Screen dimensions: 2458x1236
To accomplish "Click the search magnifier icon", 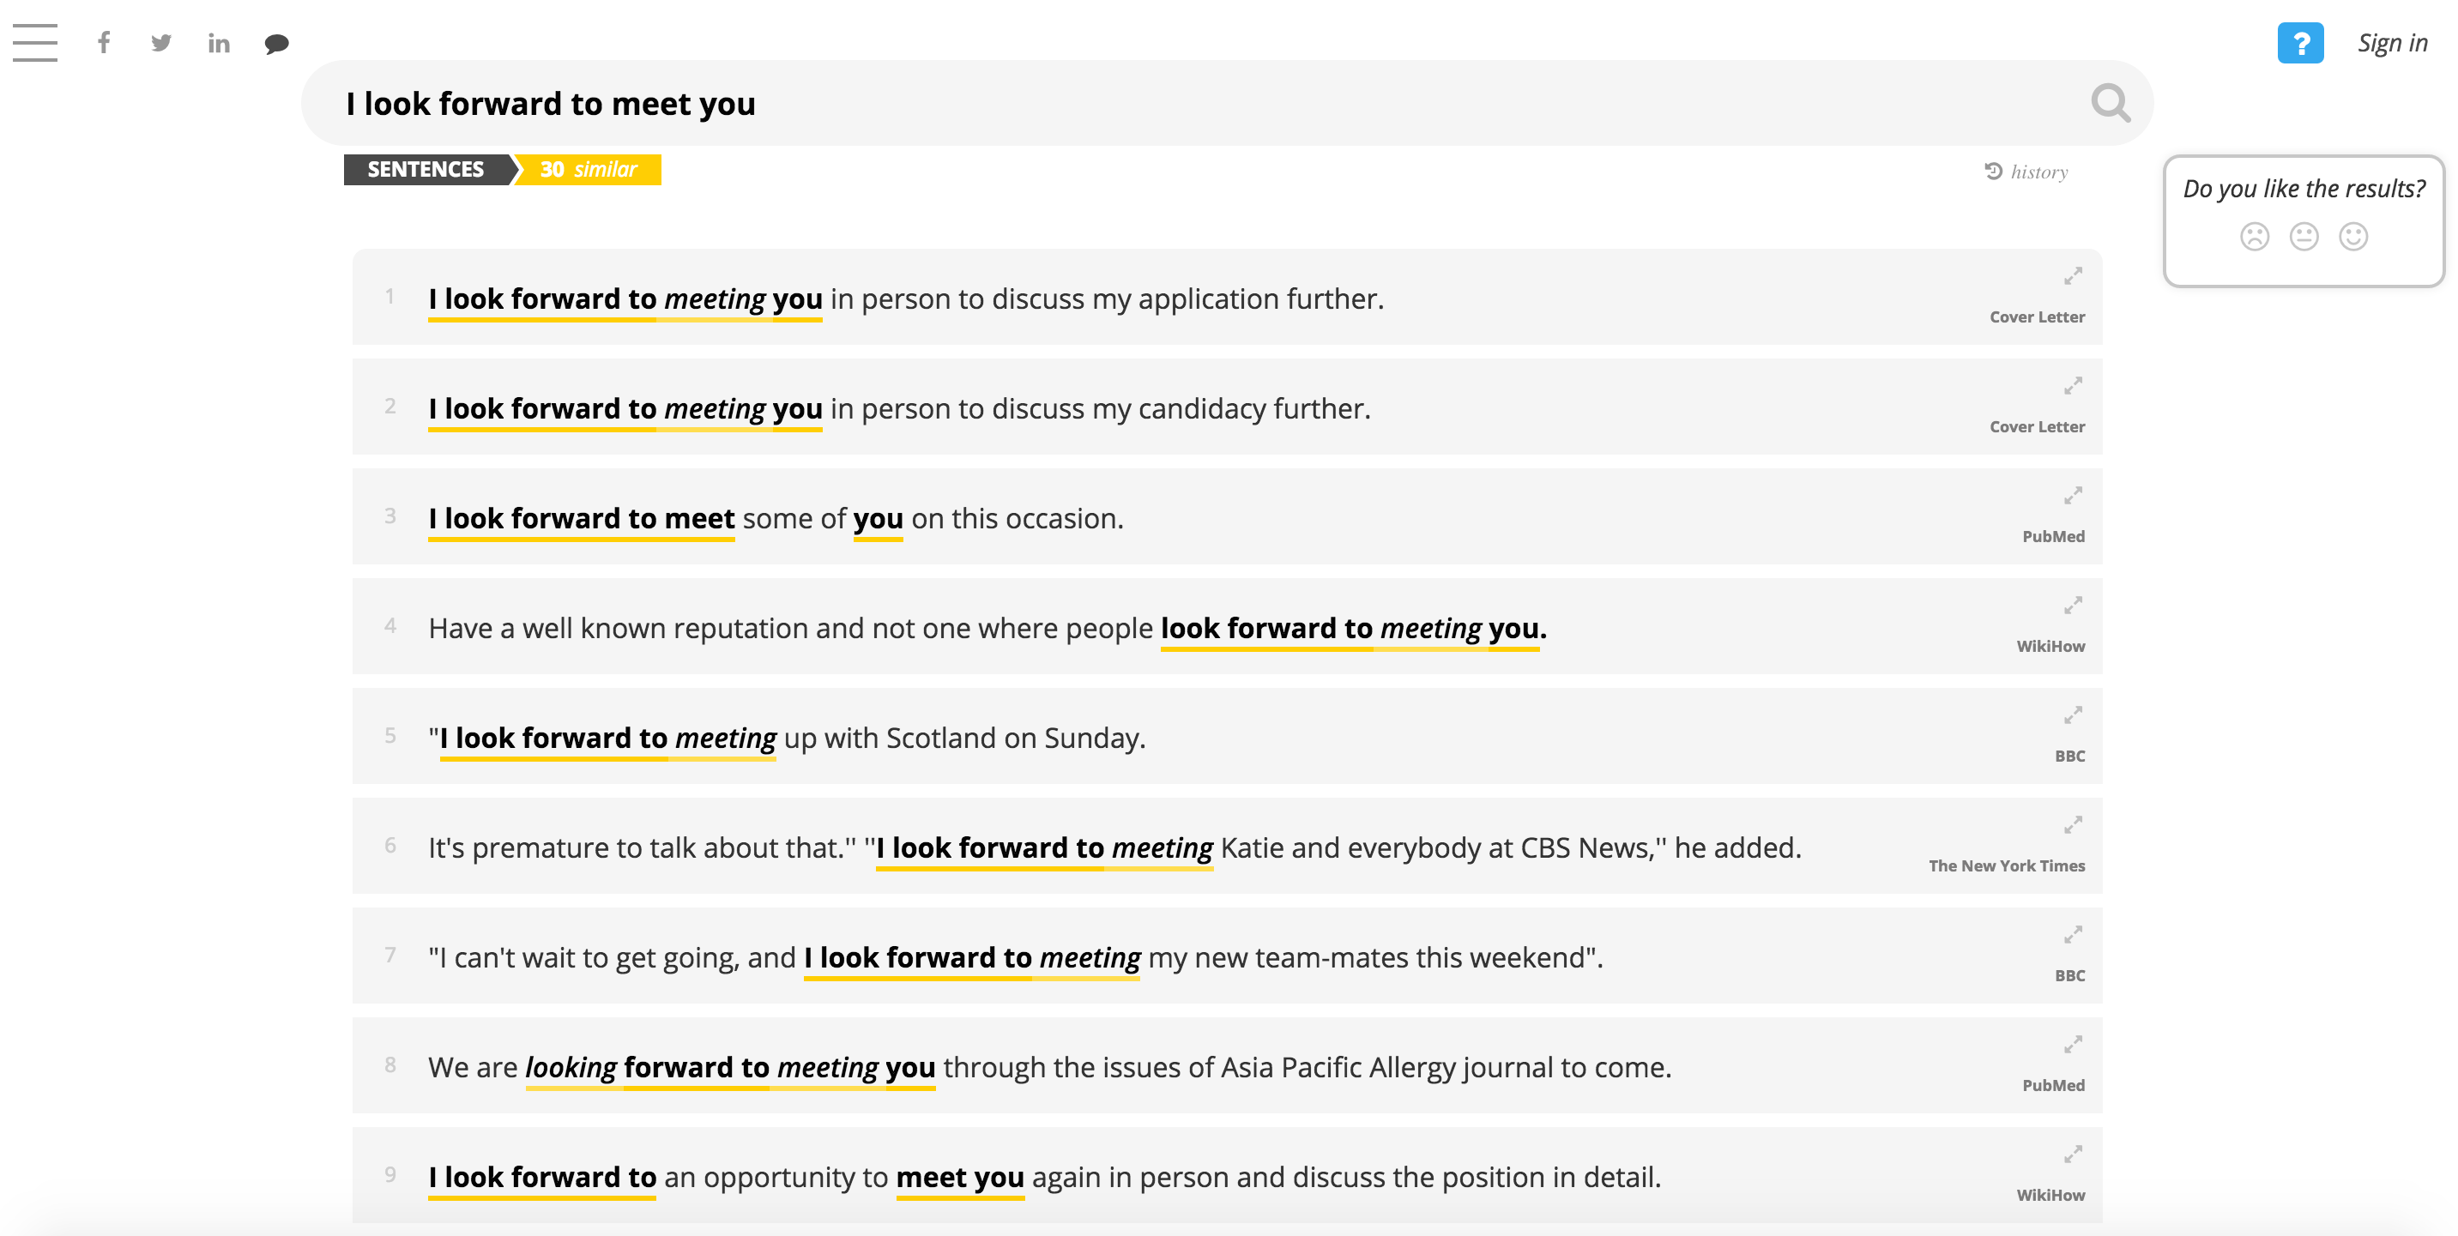I will (2110, 103).
